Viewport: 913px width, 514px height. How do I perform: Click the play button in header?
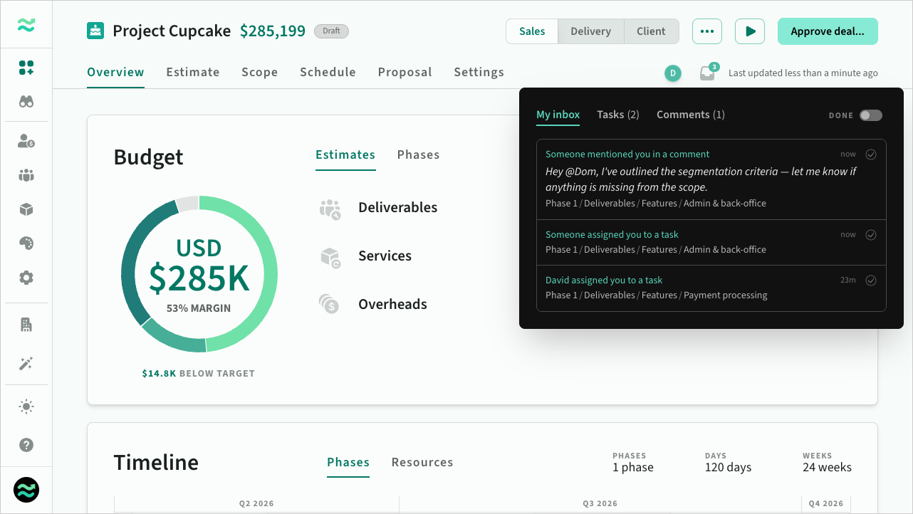[x=749, y=31]
